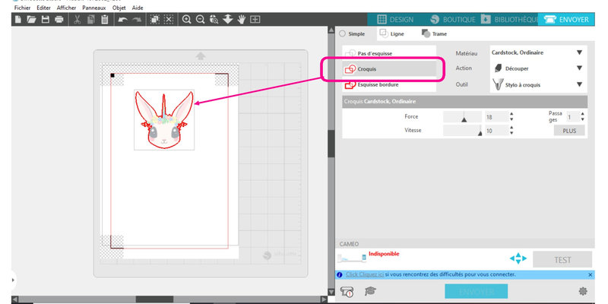
Task: Expand the Outil Stylo à croquis dropdown
Action: 579,85
